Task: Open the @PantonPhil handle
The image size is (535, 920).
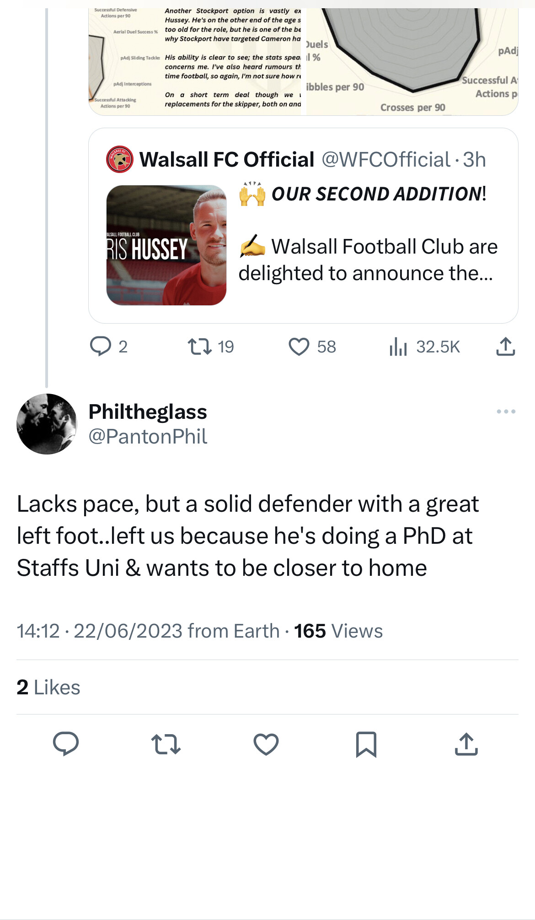Action: 148,436
